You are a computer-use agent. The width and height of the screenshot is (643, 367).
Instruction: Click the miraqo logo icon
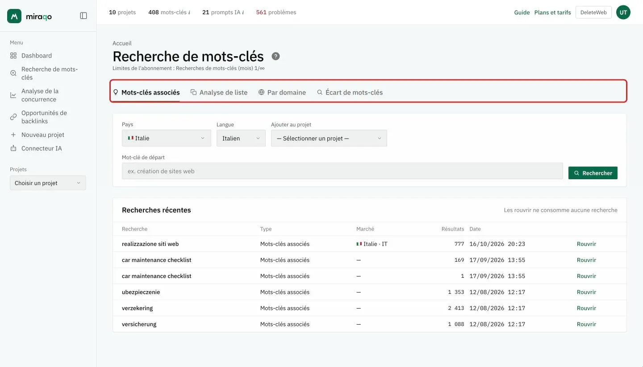(x=14, y=16)
